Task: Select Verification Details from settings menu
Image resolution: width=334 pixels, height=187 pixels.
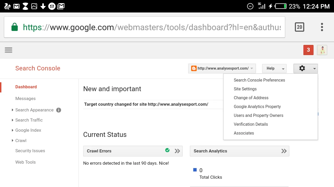Action: click(251, 124)
